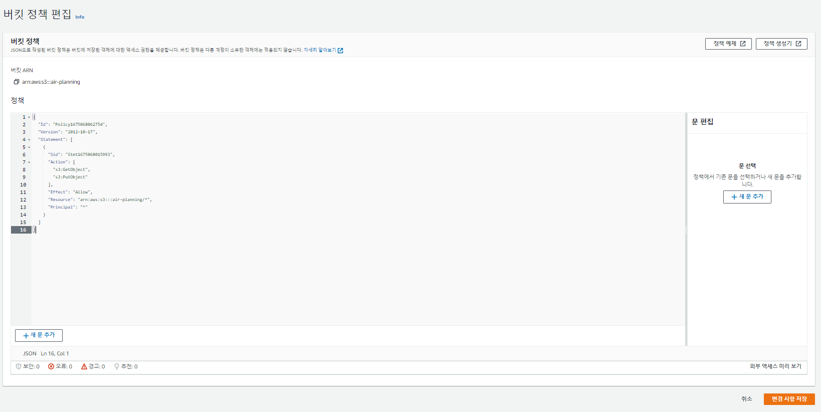Click the "s3:GetObject" action line
This screenshot has height=412, width=821.
coord(71,169)
